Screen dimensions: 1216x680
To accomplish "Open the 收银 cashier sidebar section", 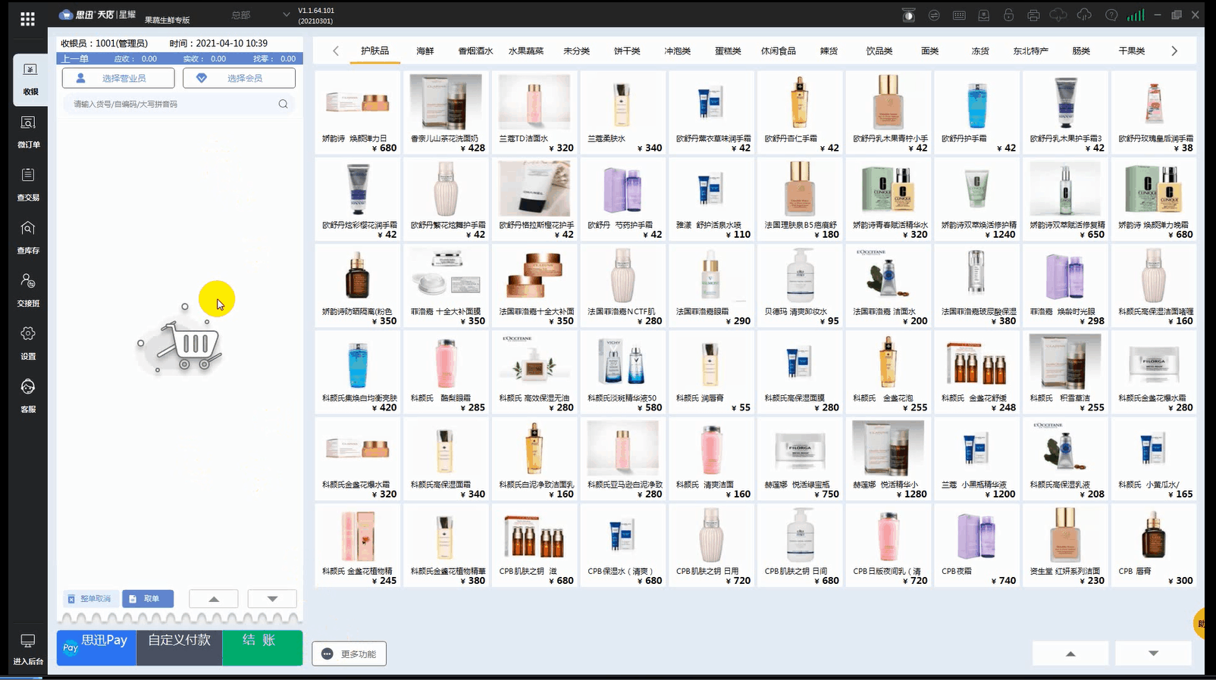I will (x=30, y=80).
